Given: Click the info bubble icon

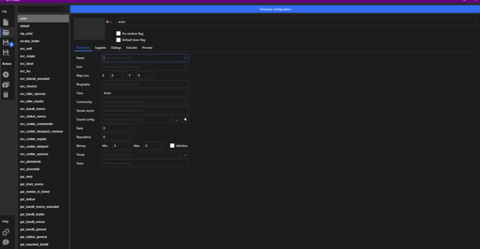Looking at the screenshot, I should (x=6, y=242).
